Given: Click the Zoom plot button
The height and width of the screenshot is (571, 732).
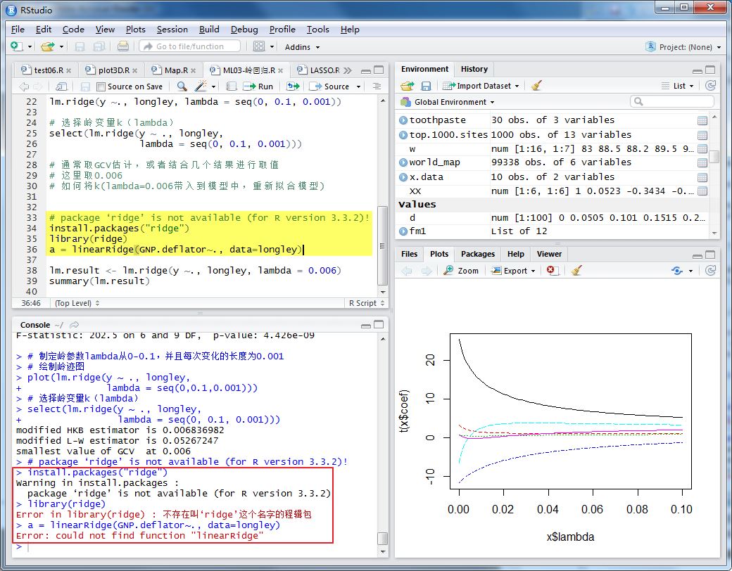Looking at the screenshot, I should point(461,271).
